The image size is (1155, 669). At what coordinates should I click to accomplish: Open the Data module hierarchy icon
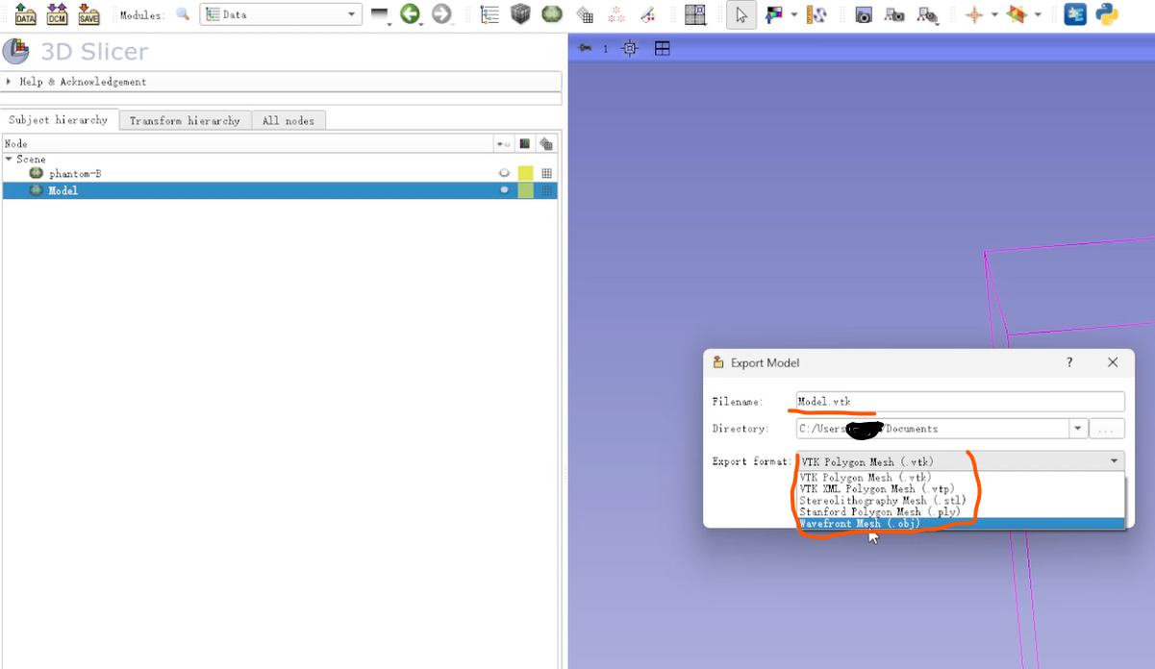(490, 14)
